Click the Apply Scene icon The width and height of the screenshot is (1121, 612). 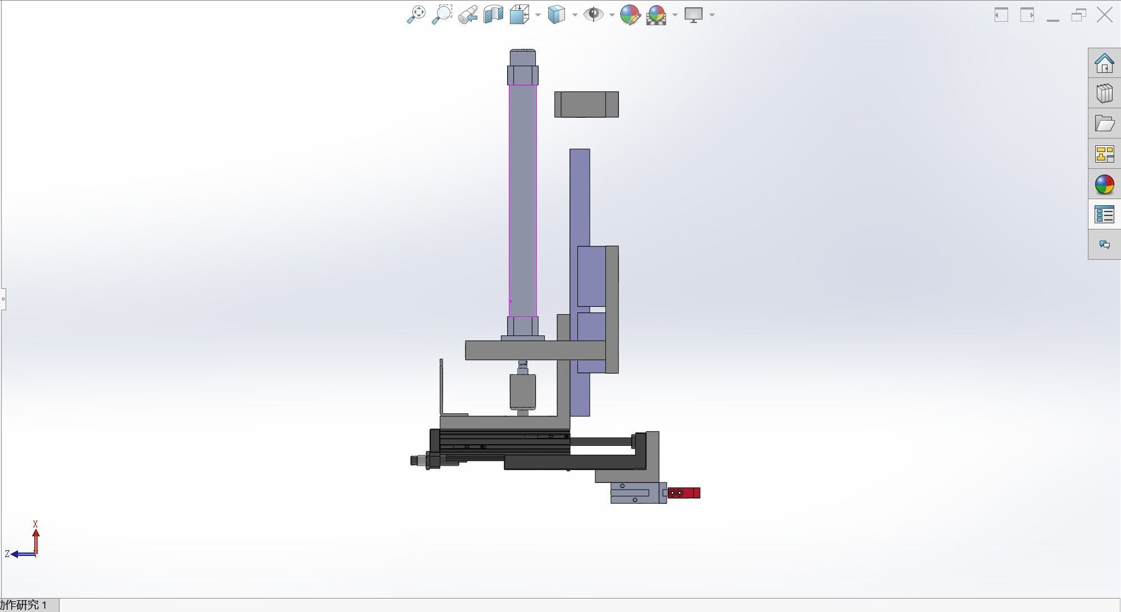pyautogui.click(x=656, y=15)
